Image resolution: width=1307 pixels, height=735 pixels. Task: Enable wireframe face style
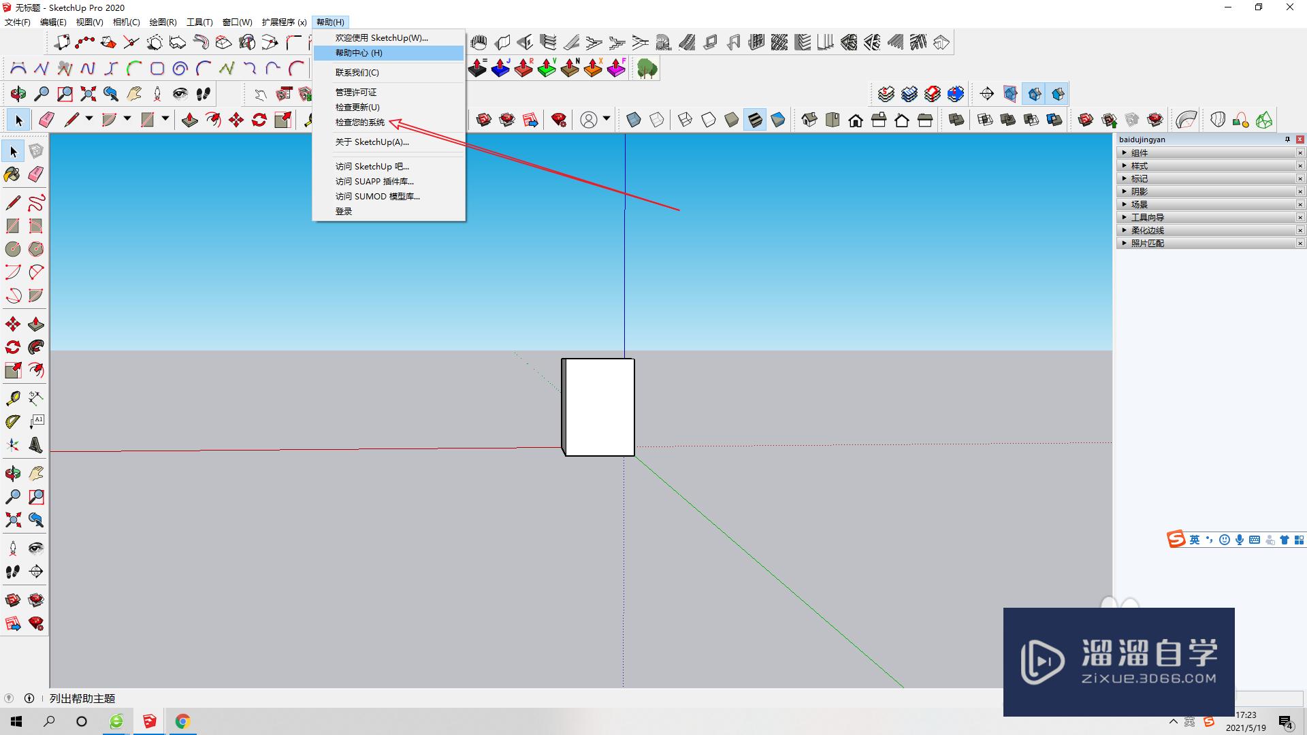(x=685, y=120)
